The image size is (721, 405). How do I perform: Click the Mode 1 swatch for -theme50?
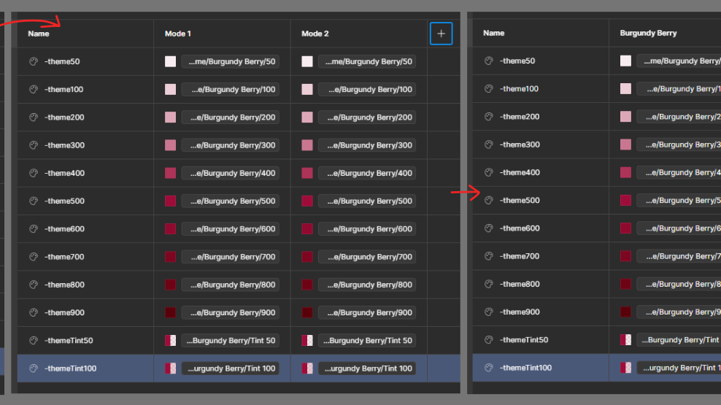click(x=171, y=61)
